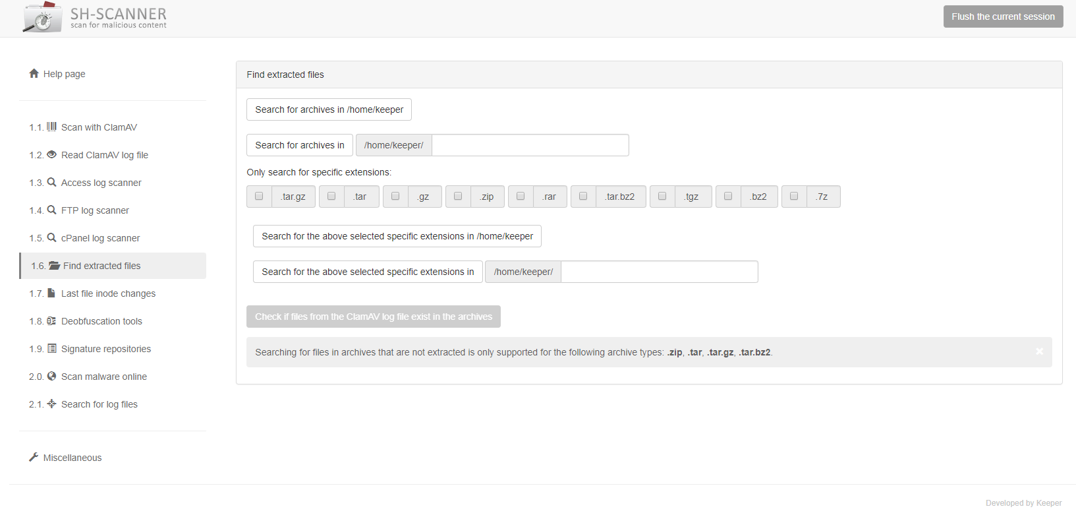
Task: Click Search for above selected extensions in custom path
Action: point(368,272)
